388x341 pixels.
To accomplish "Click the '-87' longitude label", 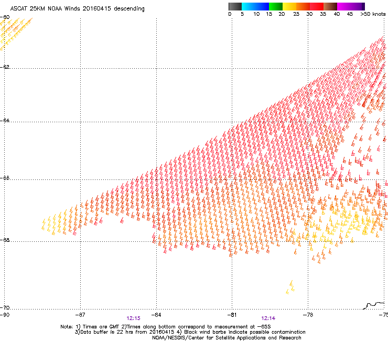I will (80, 315).
